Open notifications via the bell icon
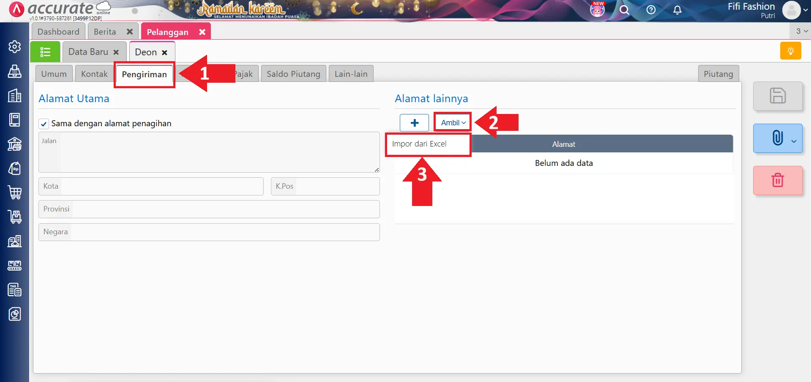The image size is (811, 382). pyautogui.click(x=677, y=10)
